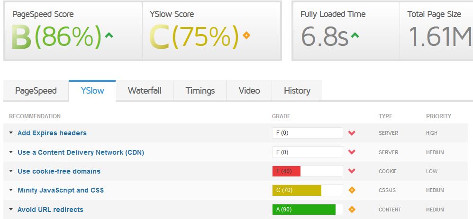The width and height of the screenshot is (473, 219).
Task: Click the green arrow beside Fully Loaded Time
Action: coord(355,35)
